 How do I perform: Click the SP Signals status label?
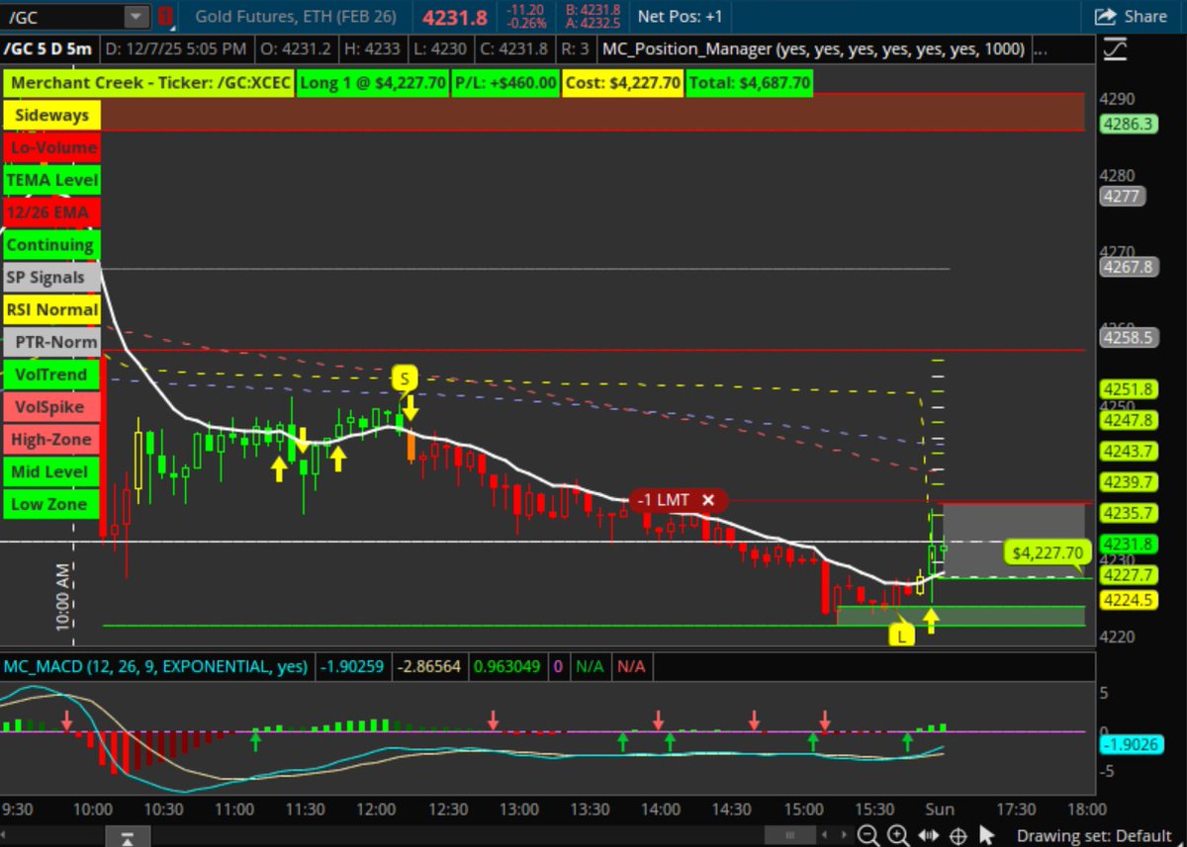pyautogui.click(x=51, y=278)
